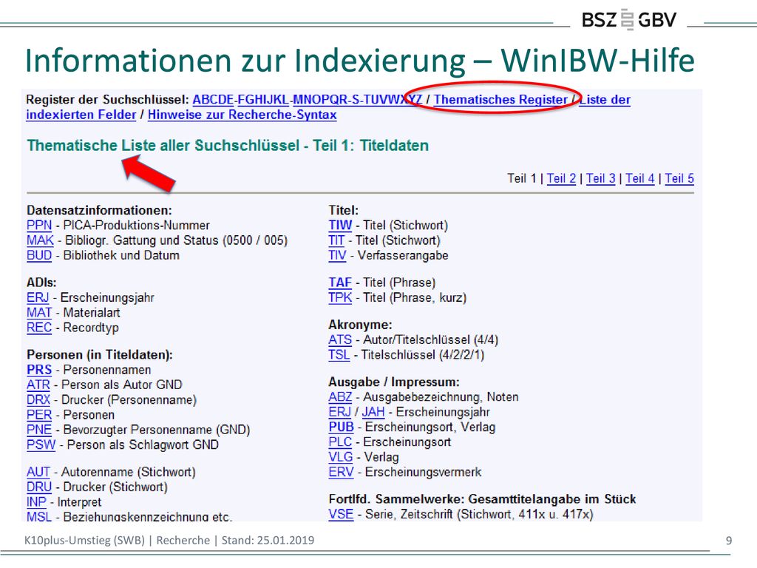
Task: Open MSL Beziehungskennzeichnung search key
Action: click(x=39, y=516)
